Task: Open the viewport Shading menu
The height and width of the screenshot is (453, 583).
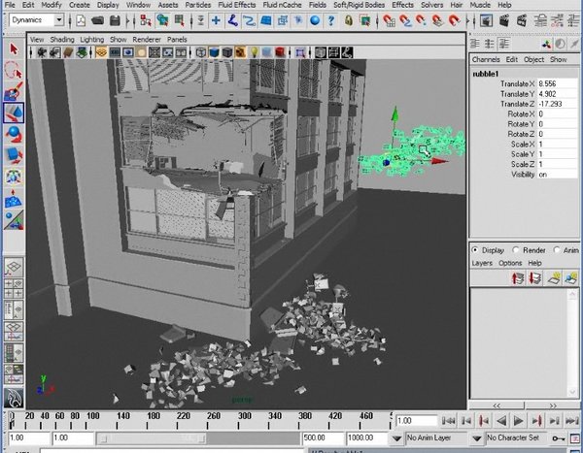Action: pos(62,40)
